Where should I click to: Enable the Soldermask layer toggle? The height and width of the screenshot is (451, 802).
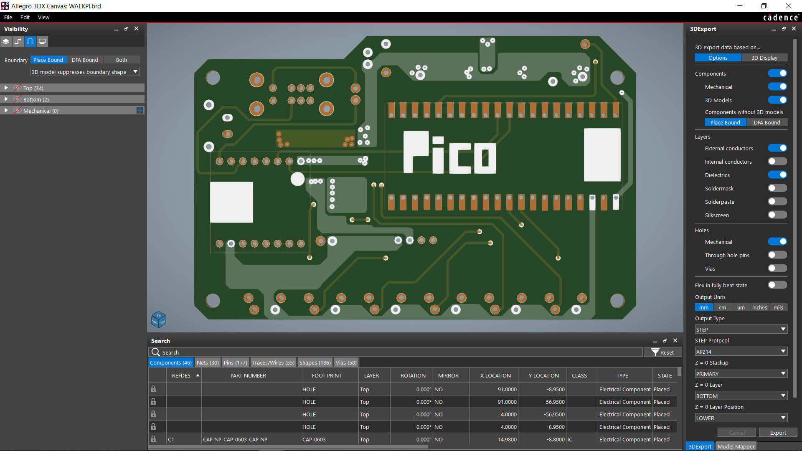point(777,188)
